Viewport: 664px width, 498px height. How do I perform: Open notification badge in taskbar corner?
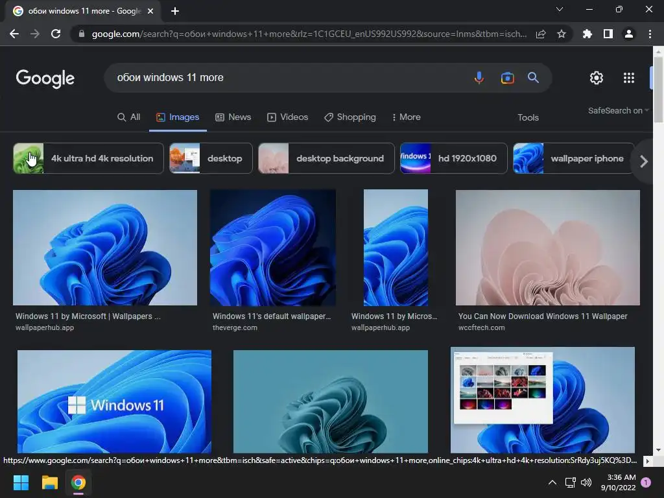[646, 482]
